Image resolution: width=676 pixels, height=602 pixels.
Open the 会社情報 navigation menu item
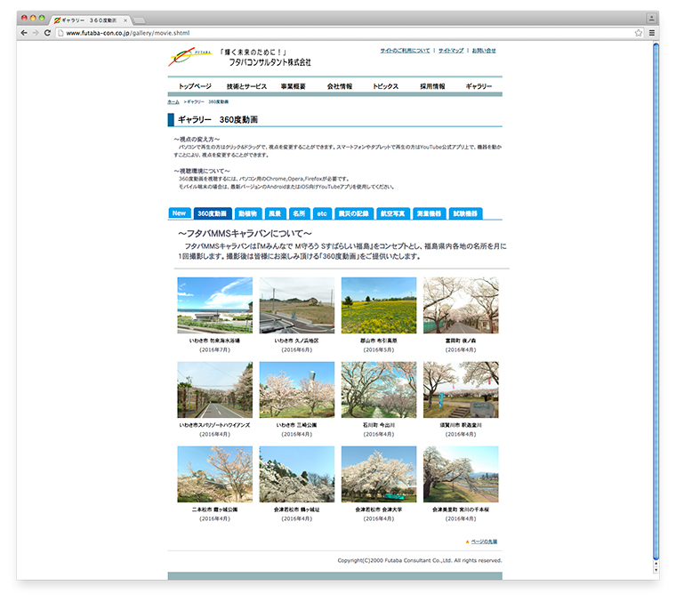pyautogui.click(x=340, y=86)
